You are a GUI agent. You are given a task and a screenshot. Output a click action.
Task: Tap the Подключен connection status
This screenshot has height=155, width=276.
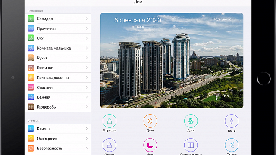click(223, 19)
